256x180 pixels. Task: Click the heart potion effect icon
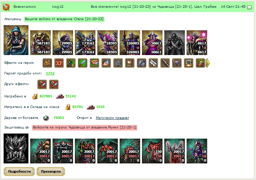pyautogui.click(x=201, y=63)
